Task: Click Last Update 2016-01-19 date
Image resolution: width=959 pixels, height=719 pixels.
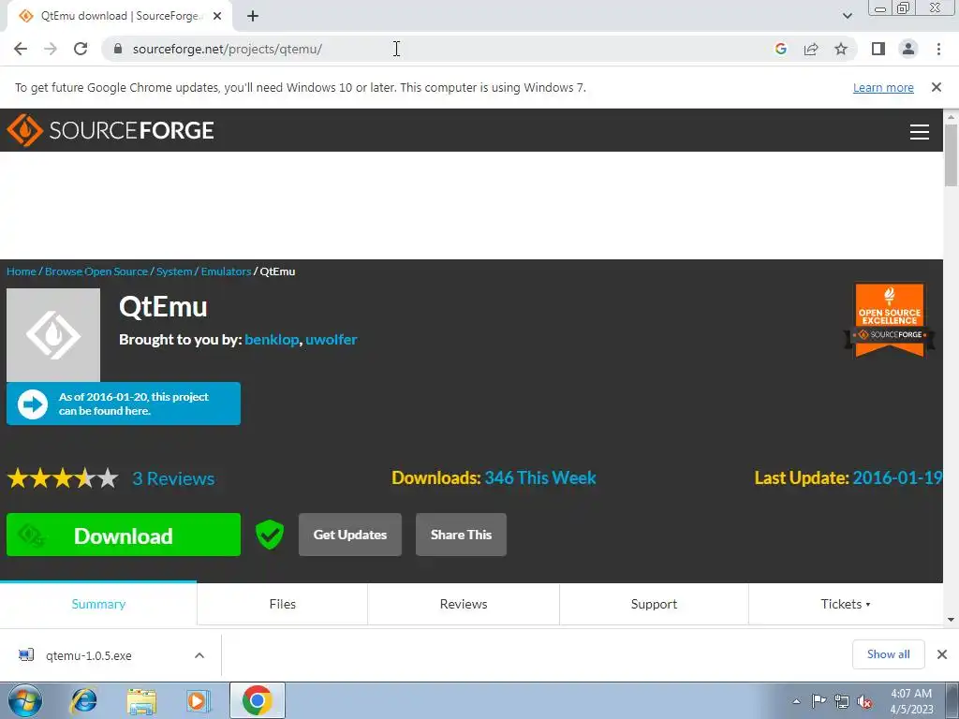Action: pyautogui.click(x=897, y=477)
